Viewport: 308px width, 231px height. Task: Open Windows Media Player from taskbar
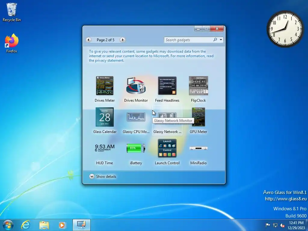tap(63, 225)
